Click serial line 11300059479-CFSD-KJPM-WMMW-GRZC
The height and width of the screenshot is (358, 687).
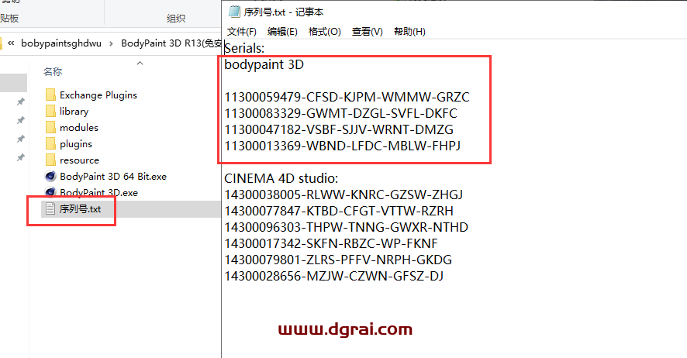pos(347,97)
